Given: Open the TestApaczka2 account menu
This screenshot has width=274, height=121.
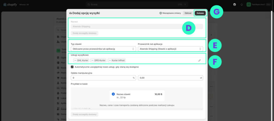Looking at the screenshot, I should [x=259, y=5].
